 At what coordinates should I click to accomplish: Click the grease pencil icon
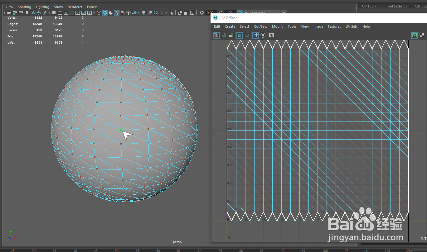pyautogui.click(x=45, y=13)
